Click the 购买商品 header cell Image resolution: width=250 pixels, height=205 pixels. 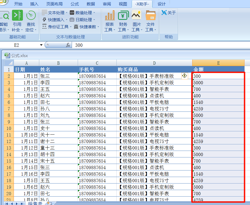point(154,70)
